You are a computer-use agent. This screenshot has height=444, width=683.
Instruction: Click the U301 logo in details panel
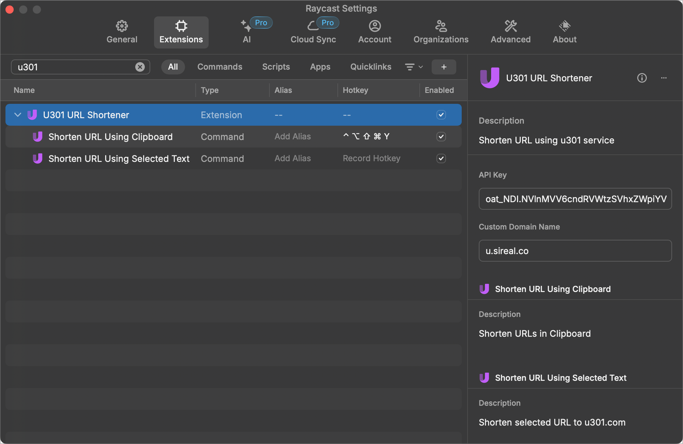click(489, 78)
